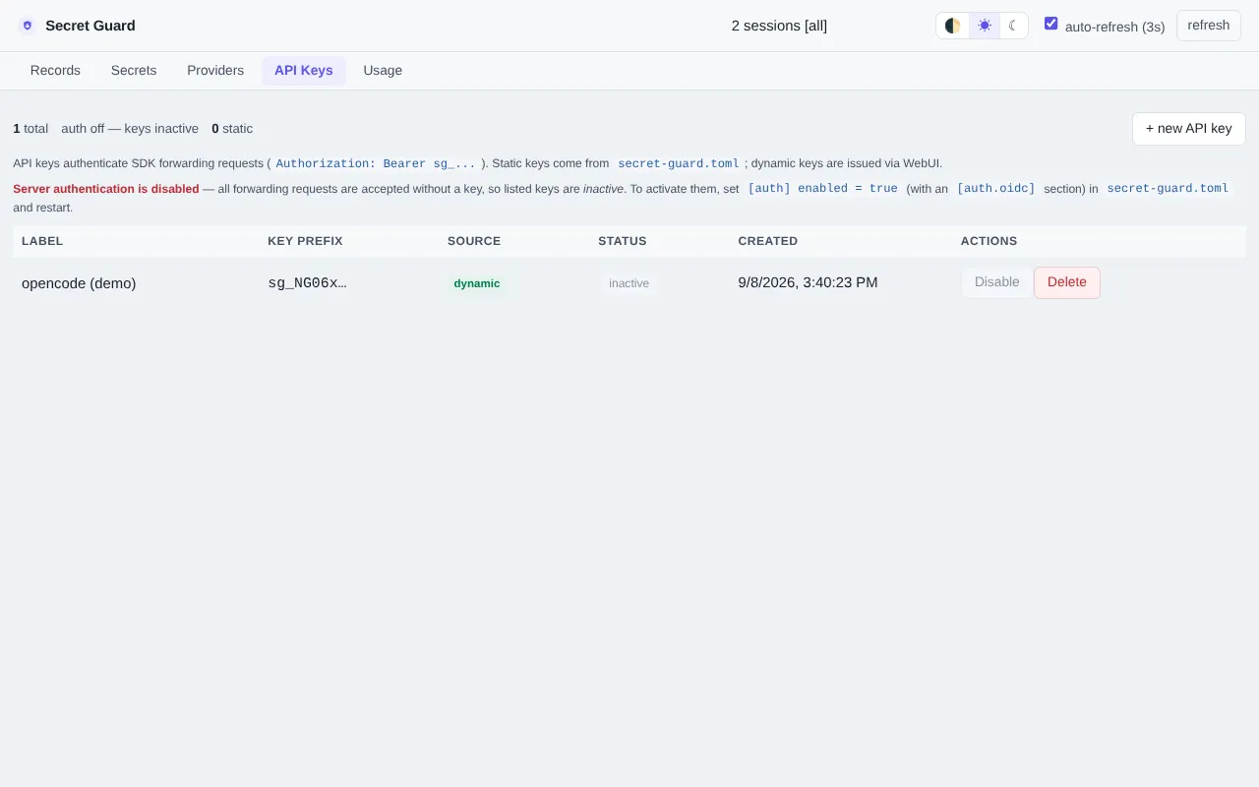
Task: Uncheck the auto-refresh (3s) checkbox
Action: click(x=1051, y=24)
